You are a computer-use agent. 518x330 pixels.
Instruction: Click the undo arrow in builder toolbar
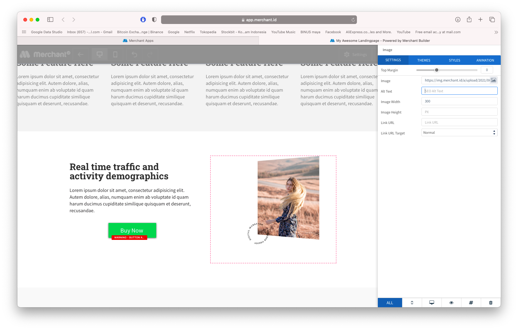pyautogui.click(x=134, y=54)
